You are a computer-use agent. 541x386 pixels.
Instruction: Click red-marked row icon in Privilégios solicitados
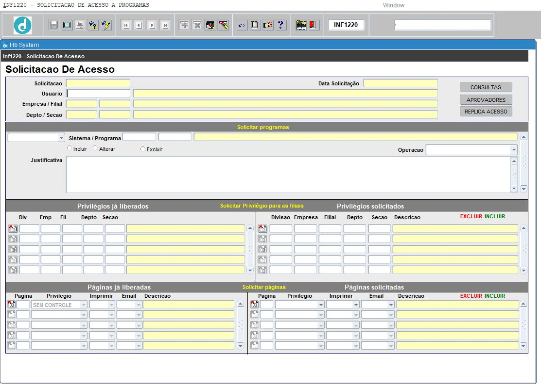(262, 228)
